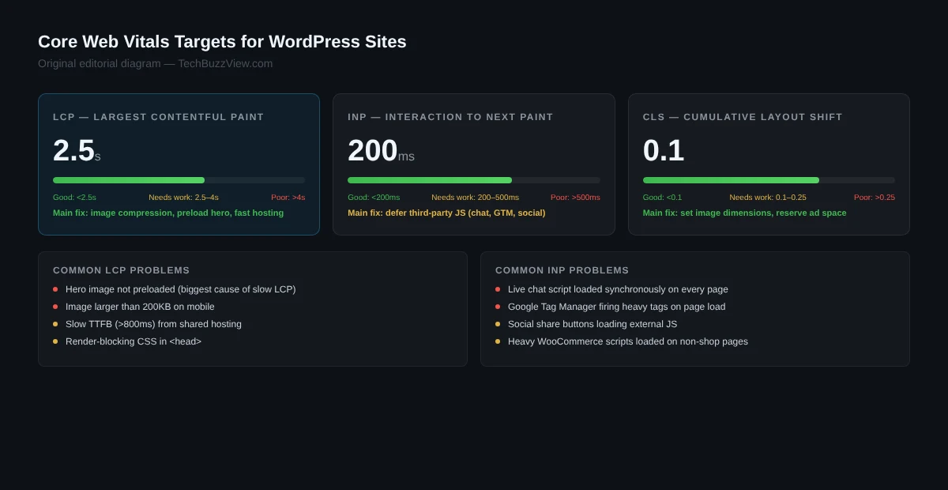Image resolution: width=948 pixels, height=490 pixels.
Task: Click 'Poor: >4s' label
Action: [x=288, y=198]
